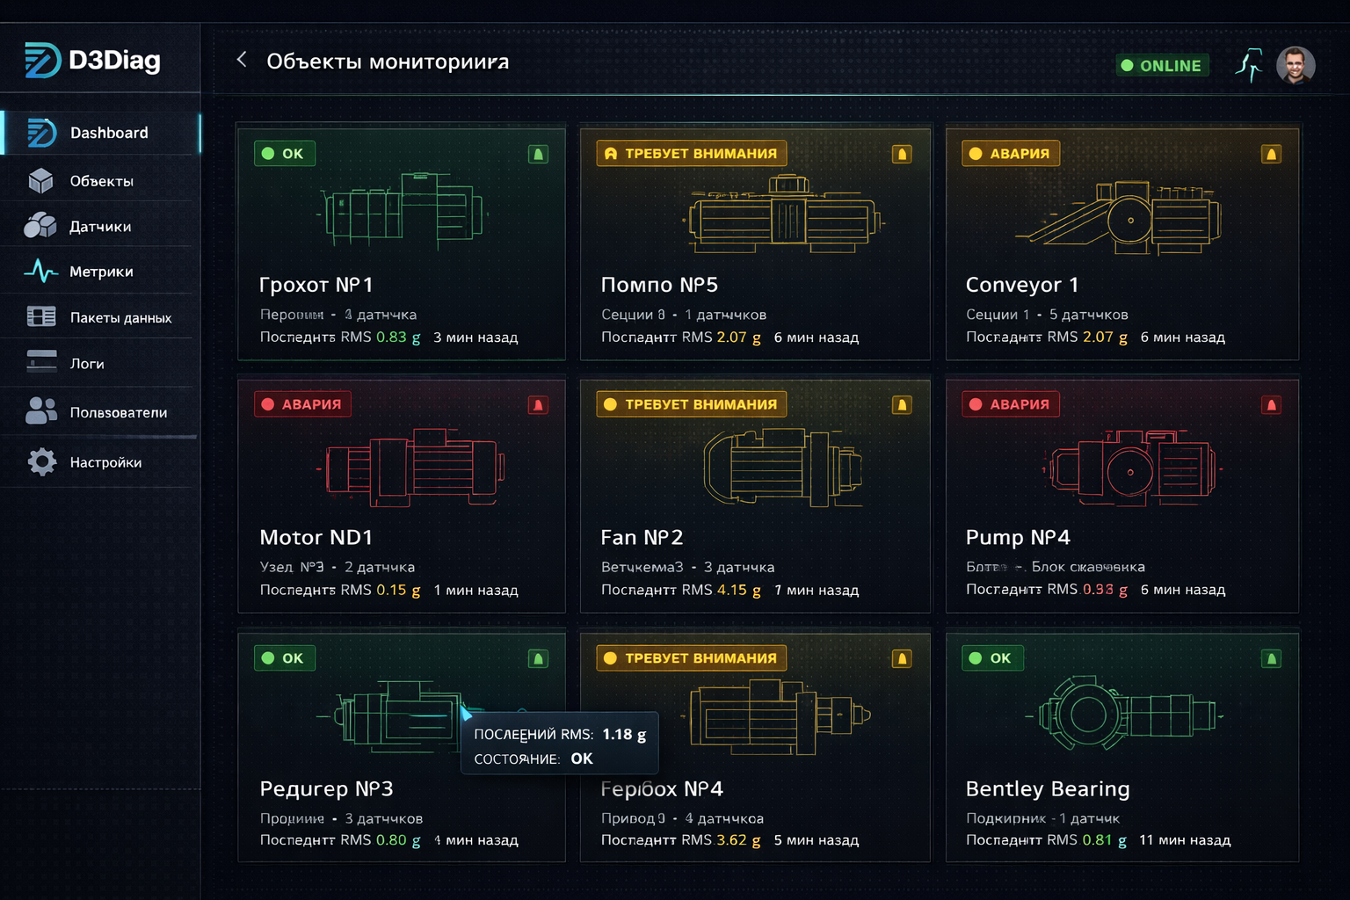Toggle the alarm bell on Грохот №1 card
This screenshot has width=1350, height=900.
tap(538, 152)
